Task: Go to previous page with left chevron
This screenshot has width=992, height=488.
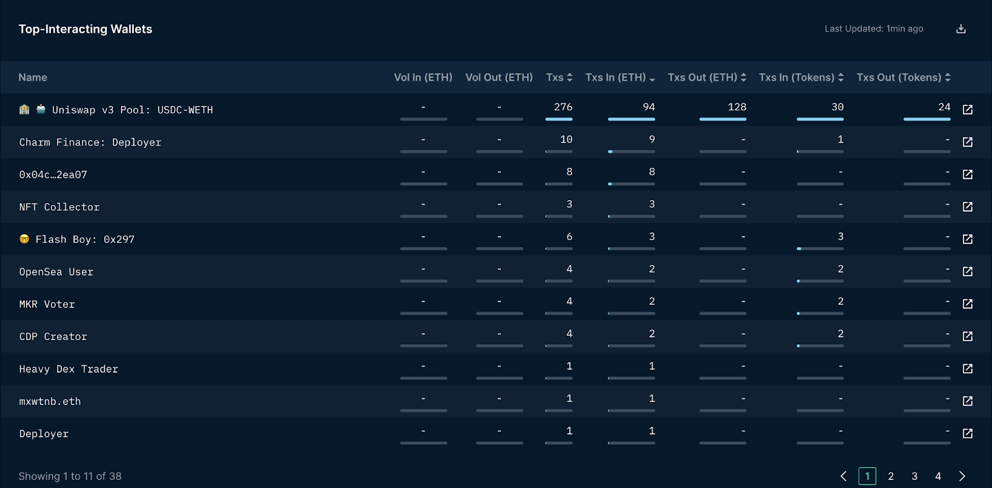Action: coord(843,476)
